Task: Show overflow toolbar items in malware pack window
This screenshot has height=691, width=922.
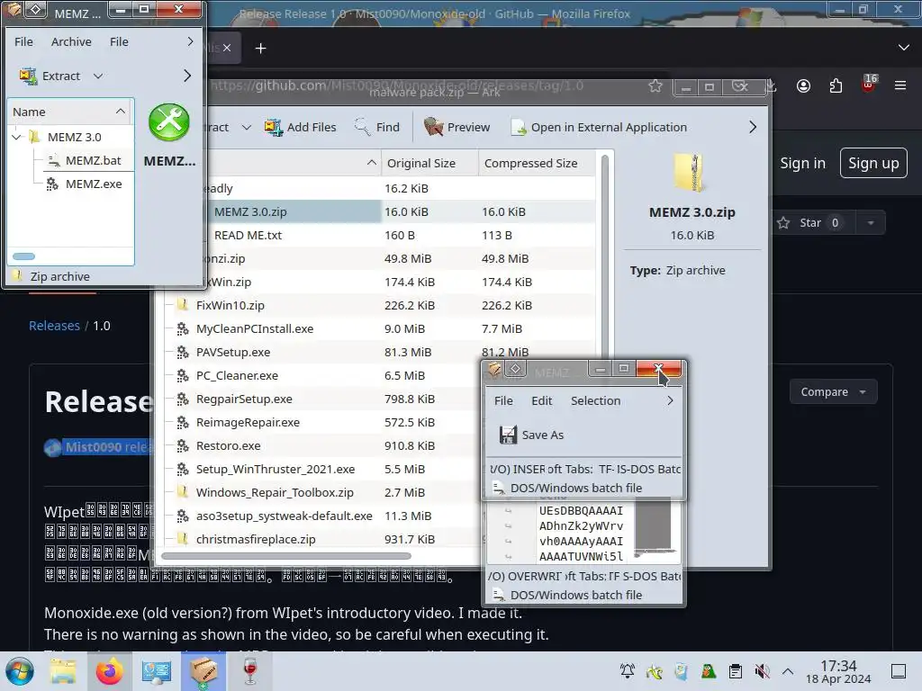Action: tap(753, 127)
